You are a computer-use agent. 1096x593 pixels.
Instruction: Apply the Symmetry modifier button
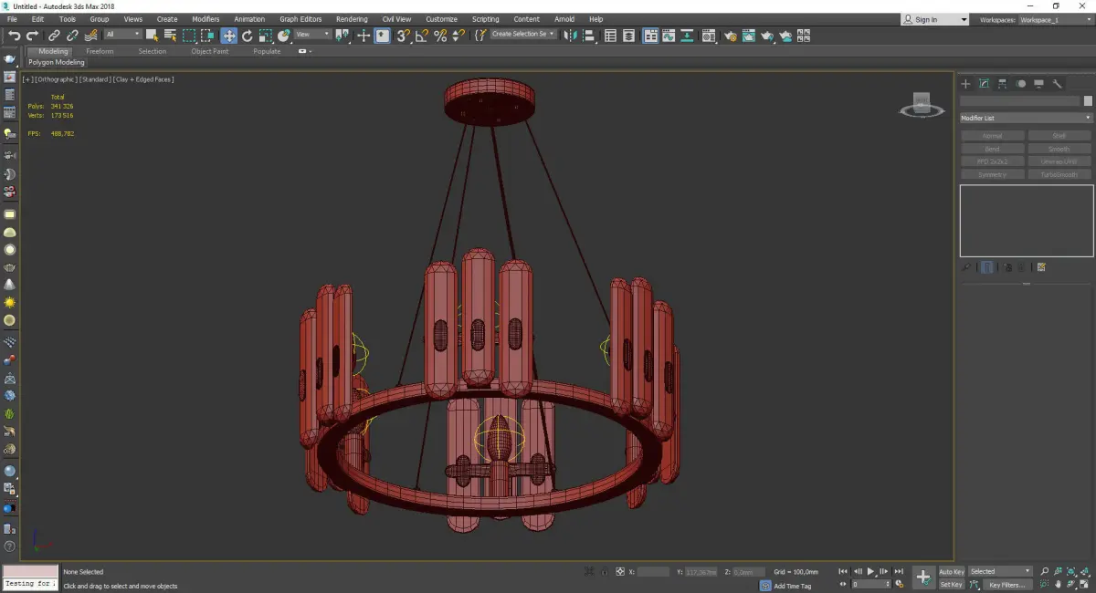(x=992, y=174)
